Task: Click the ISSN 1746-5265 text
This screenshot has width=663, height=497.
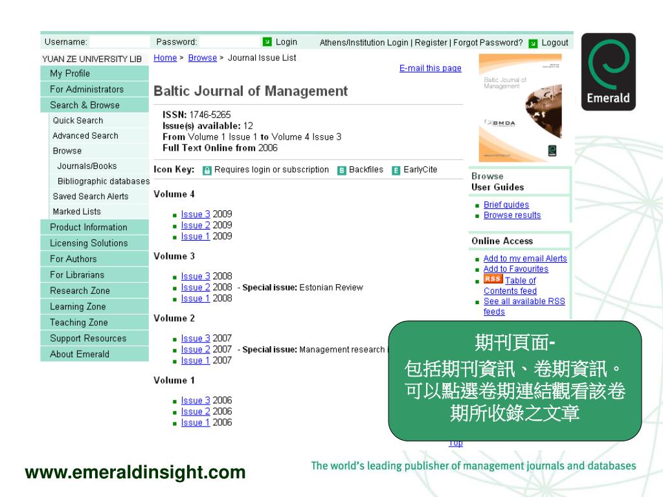Action: [x=197, y=115]
